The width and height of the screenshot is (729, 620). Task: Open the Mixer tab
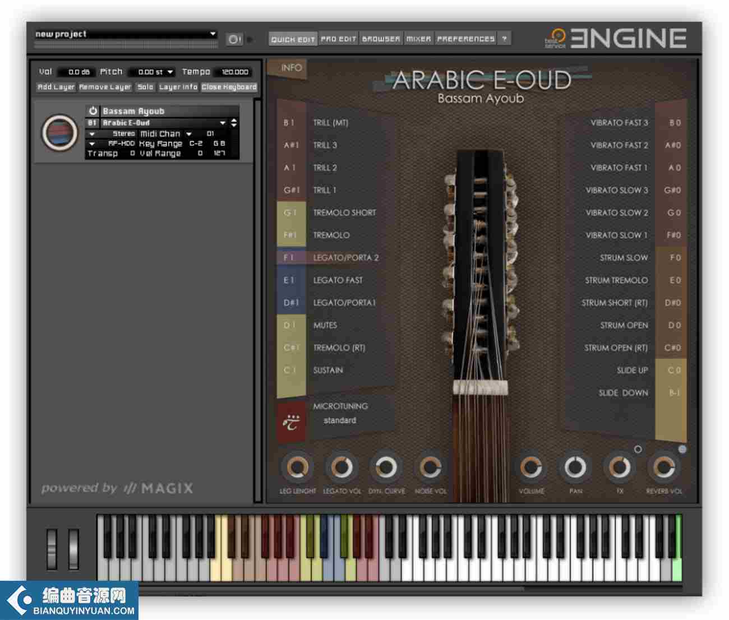419,39
